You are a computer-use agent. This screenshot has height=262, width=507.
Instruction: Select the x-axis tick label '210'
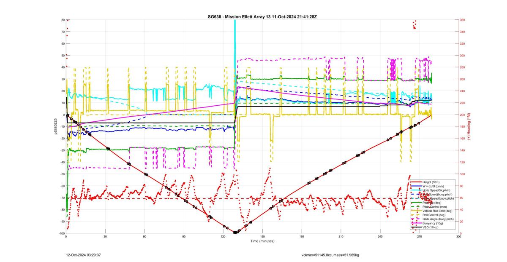coord(341,237)
